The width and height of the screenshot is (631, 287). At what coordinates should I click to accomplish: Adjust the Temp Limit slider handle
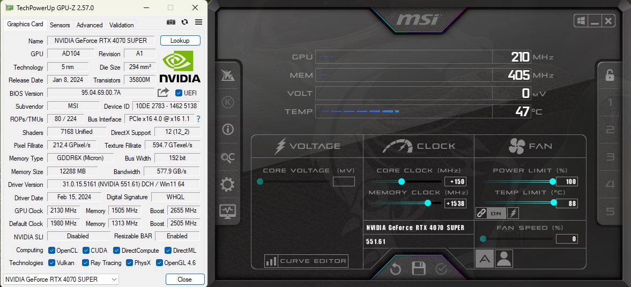pos(554,202)
